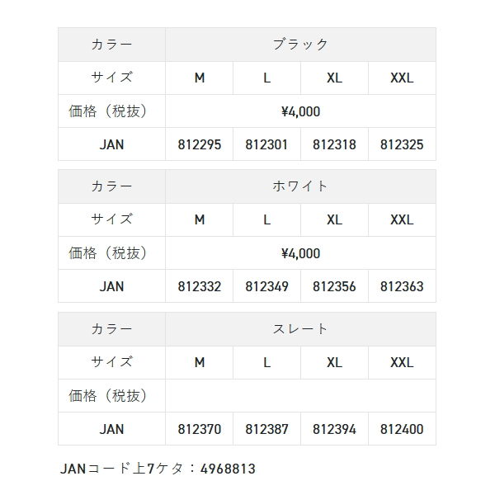This screenshot has height=495, width=495.
Task: Click JAN code 812394
Action: [334, 429]
